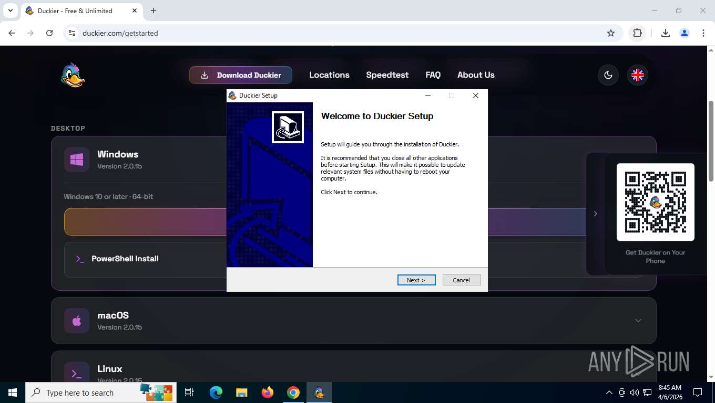This screenshot has width=715, height=403.
Task: Click the address bar URL field
Action: tap(342, 33)
